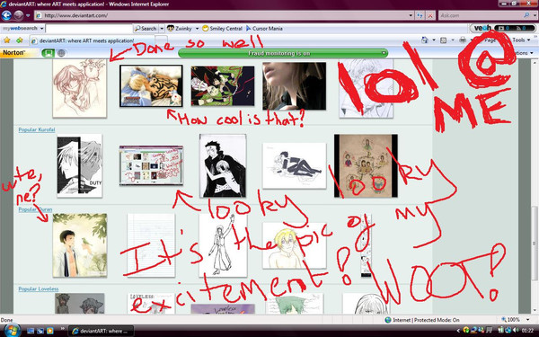This screenshot has width=539, height=337.
Task: Click the Stop loading X button
Action: pos(430,15)
